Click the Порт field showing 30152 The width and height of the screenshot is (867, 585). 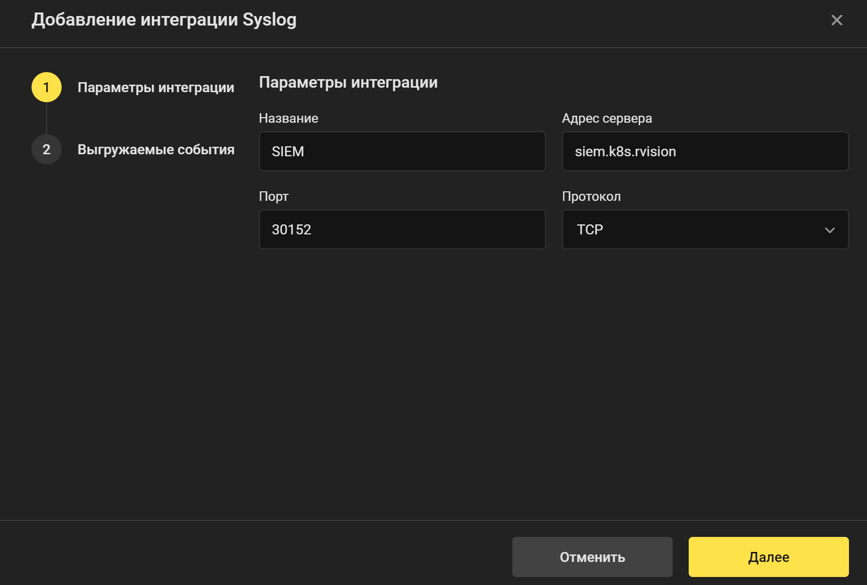(x=402, y=229)
